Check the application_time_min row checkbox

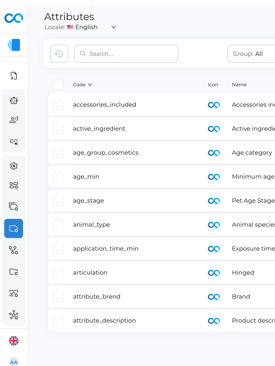tap(58, 248)
